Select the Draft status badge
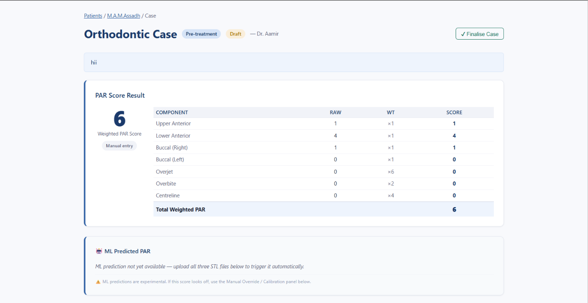 pyautogui.click(x=235, y=34)
